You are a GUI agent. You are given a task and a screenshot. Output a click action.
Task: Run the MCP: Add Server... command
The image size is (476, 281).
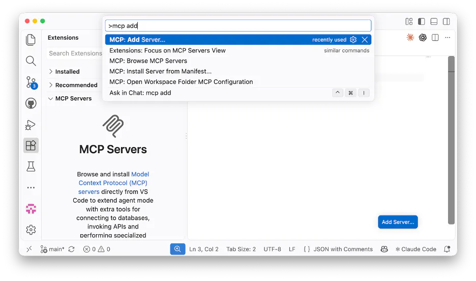[x=238, y=40]
